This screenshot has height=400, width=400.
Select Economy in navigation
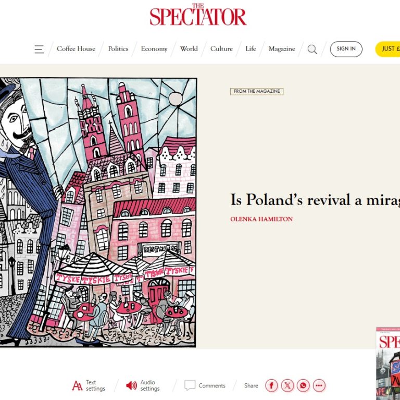coord(154,49)
